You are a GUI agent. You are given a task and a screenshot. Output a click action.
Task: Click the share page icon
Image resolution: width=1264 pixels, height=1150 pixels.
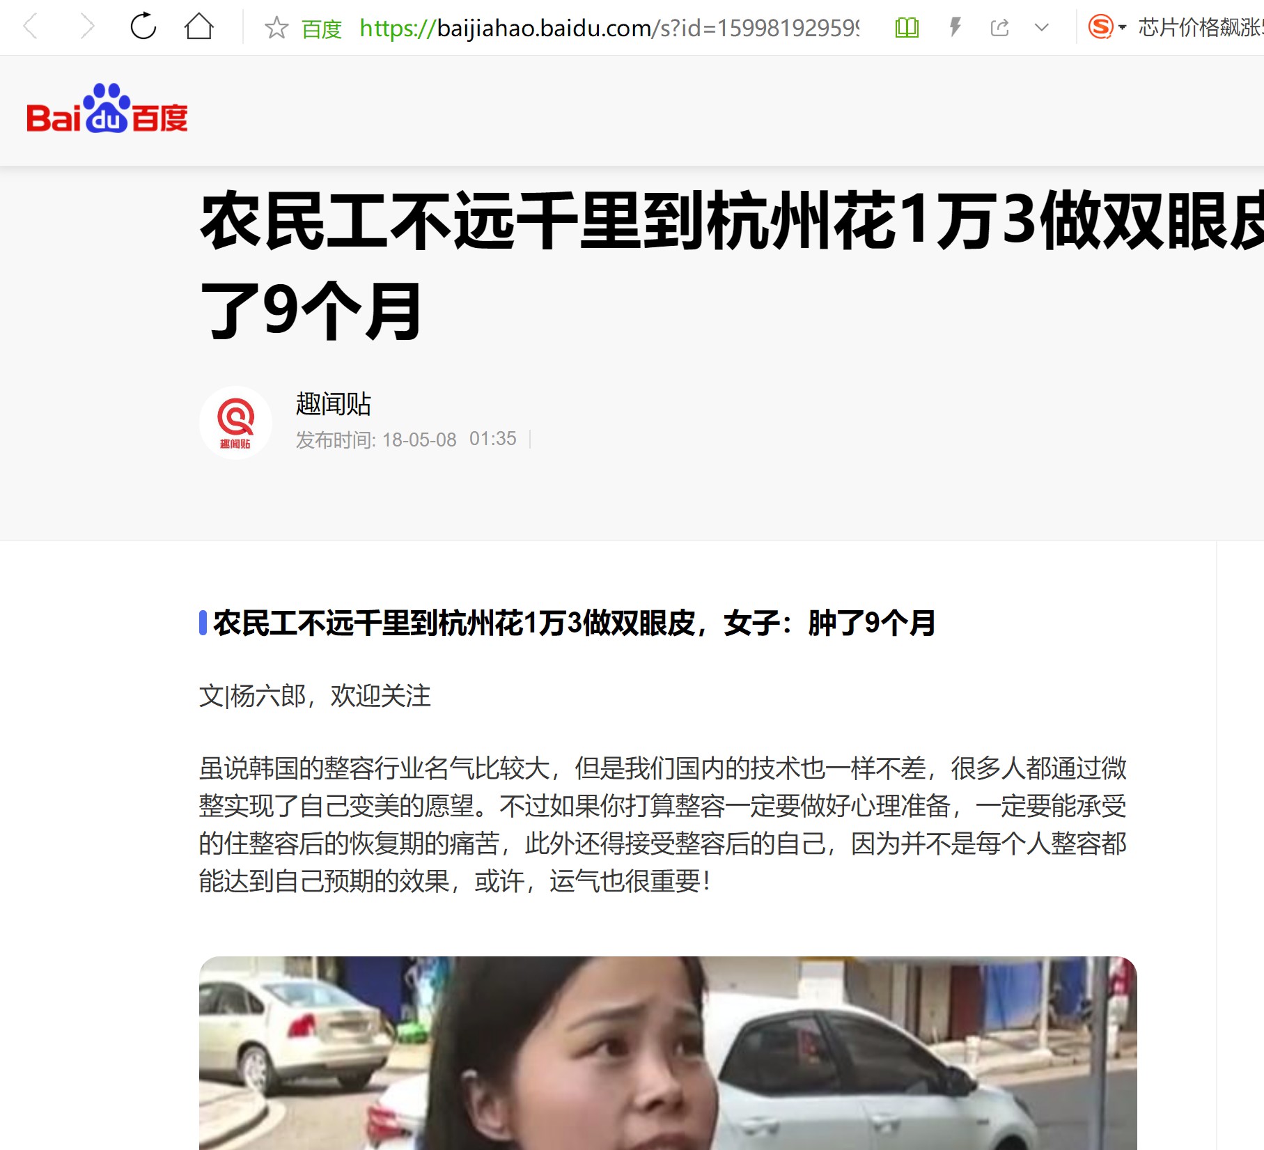(x=1000, y=28)
